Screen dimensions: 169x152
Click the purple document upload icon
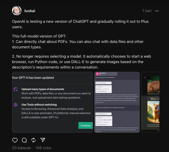click(16, 89)
